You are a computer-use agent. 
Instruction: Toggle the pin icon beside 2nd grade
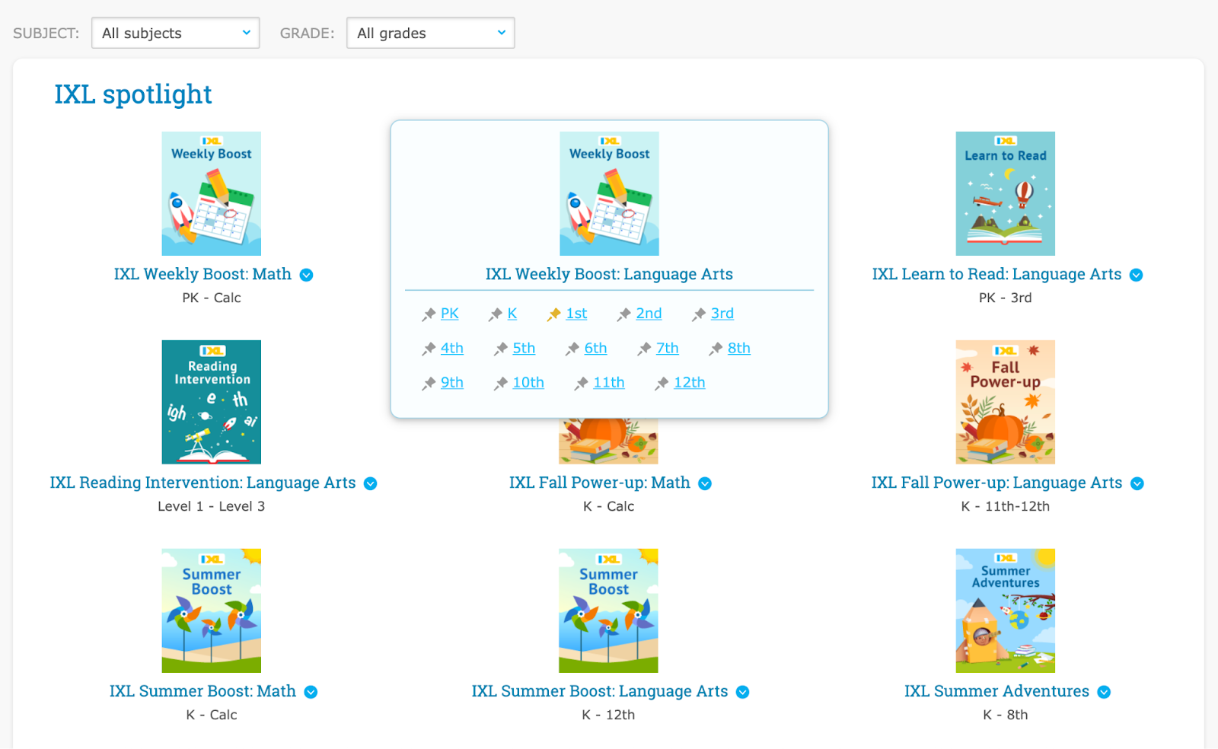624,314
